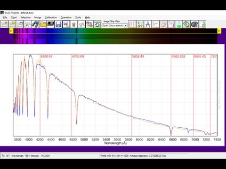Click the document export icon at toolbar end
The height and width of the screenshot is (169, 226).
click(x=202, y=24)
